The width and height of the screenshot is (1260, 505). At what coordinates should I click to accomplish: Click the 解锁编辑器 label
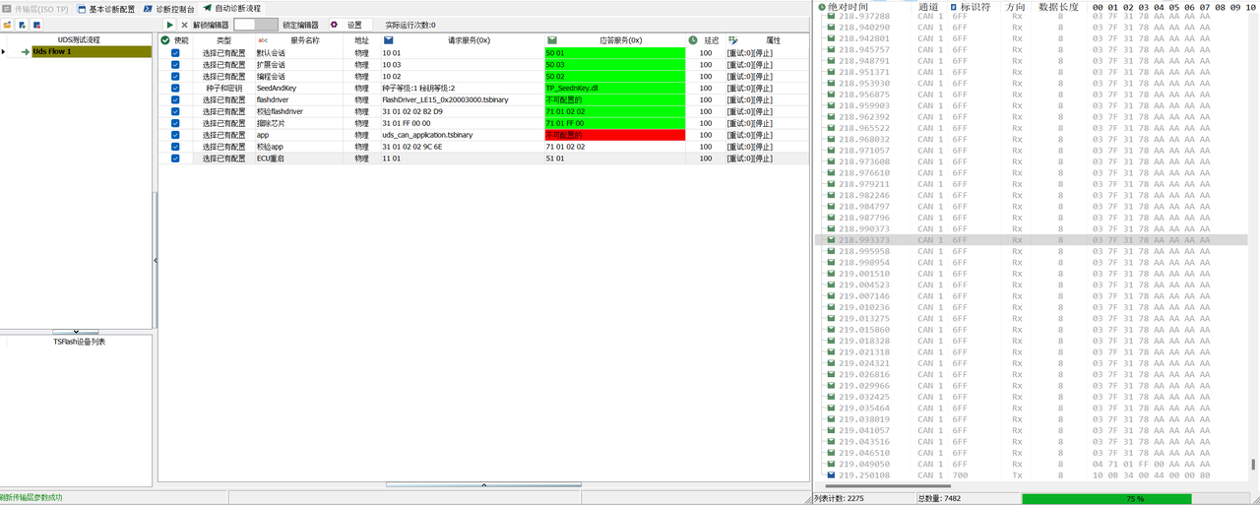click(211, 25)
